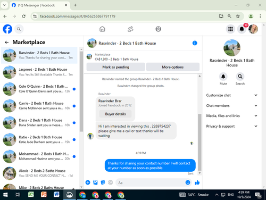Go back with browser back arrow

point(5,16)
